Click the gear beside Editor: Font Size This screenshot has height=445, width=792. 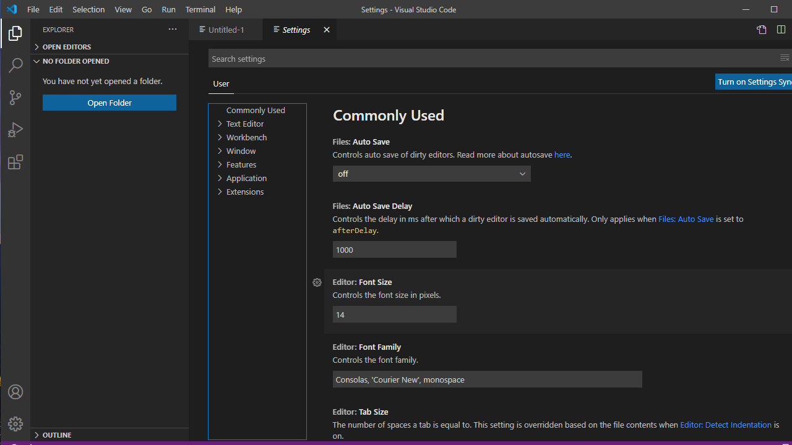pos(317,282)
